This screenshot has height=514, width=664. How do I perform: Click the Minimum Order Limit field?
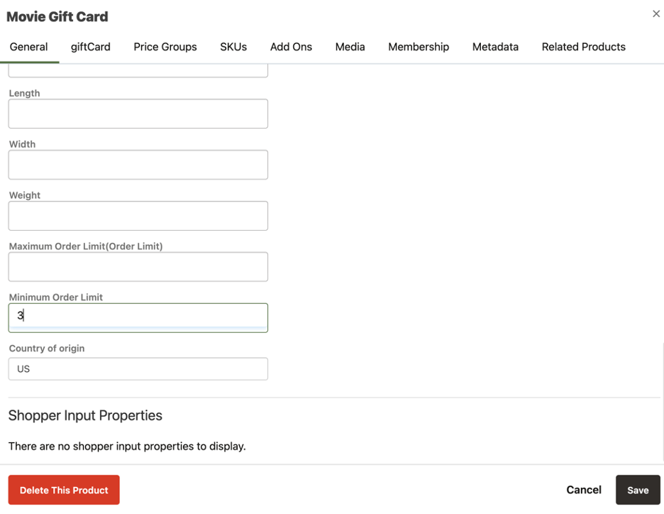click(x=138, y=318)
